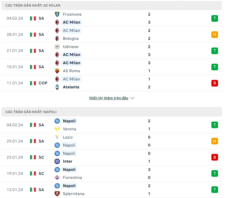Click the Verona team crest
This screenshot has height=198, width=226.
(57, 129)
